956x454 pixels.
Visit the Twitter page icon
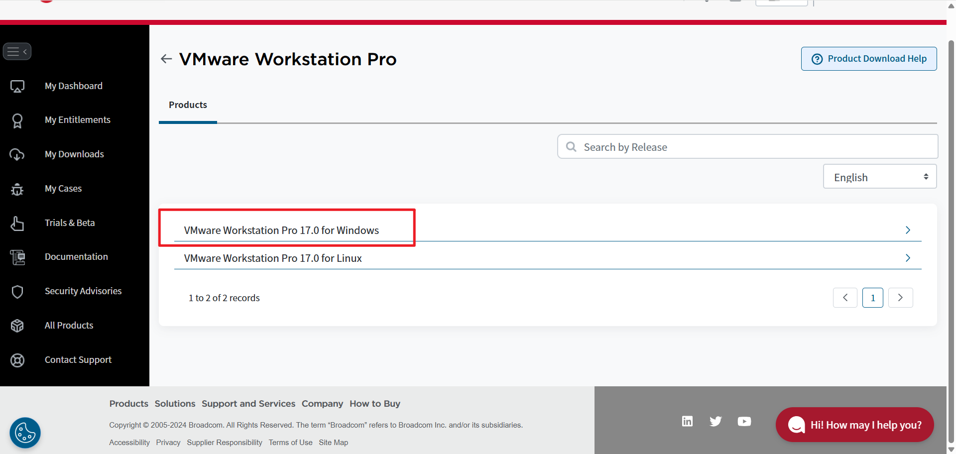click(x=716, y=421)
